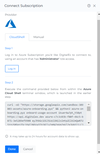Select the info icon beside 24 hours note
The height and width of the screenshot is (154, 100).
(x=7, y=136)
